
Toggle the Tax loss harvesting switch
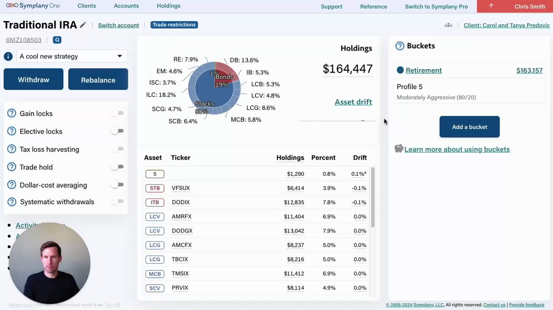[117, 149]
